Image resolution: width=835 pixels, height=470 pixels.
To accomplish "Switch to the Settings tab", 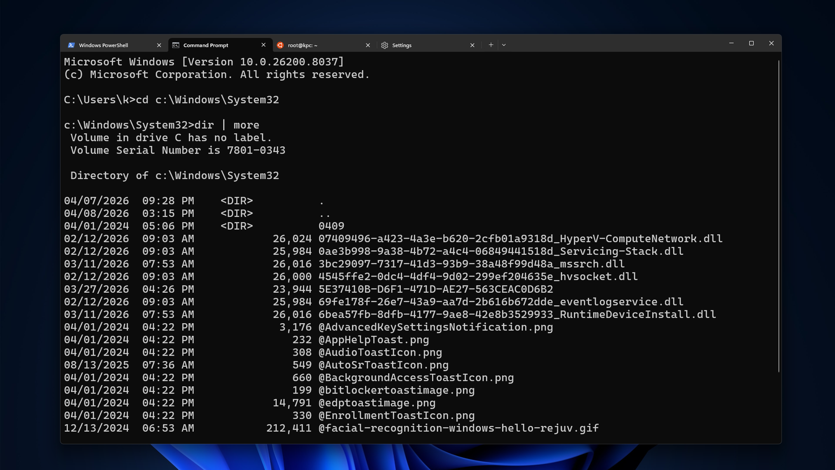I will pyautogui.click(x=428, y=45).
